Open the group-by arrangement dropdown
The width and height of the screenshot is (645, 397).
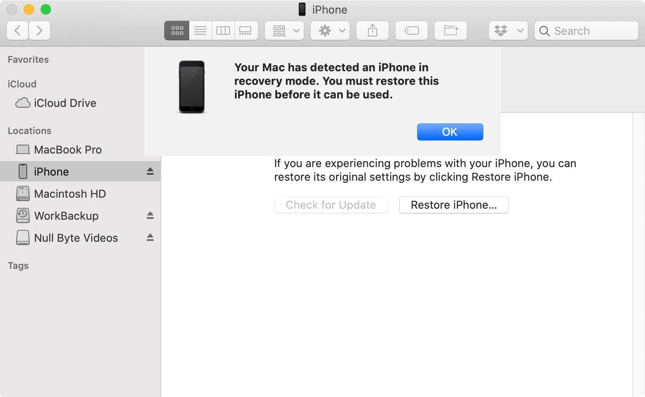pos(284,31)
